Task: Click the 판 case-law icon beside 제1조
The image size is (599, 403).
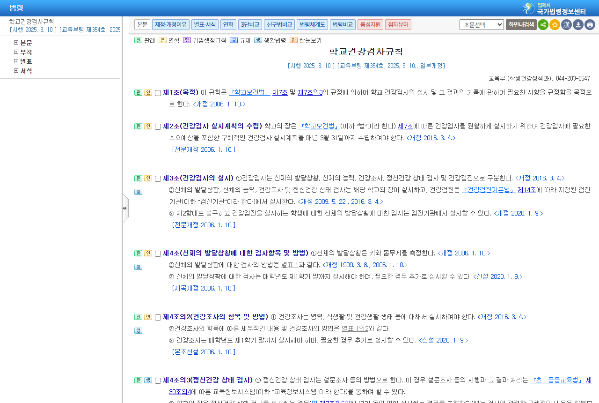Action: coord(138,92)
